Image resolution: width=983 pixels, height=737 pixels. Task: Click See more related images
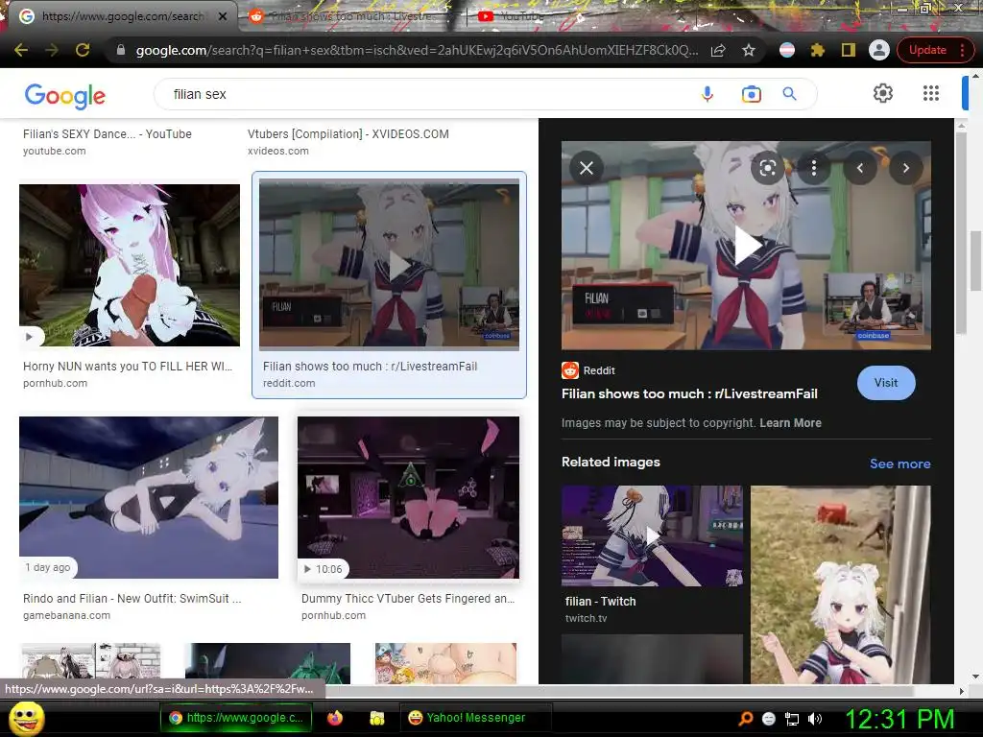point(899,464)
